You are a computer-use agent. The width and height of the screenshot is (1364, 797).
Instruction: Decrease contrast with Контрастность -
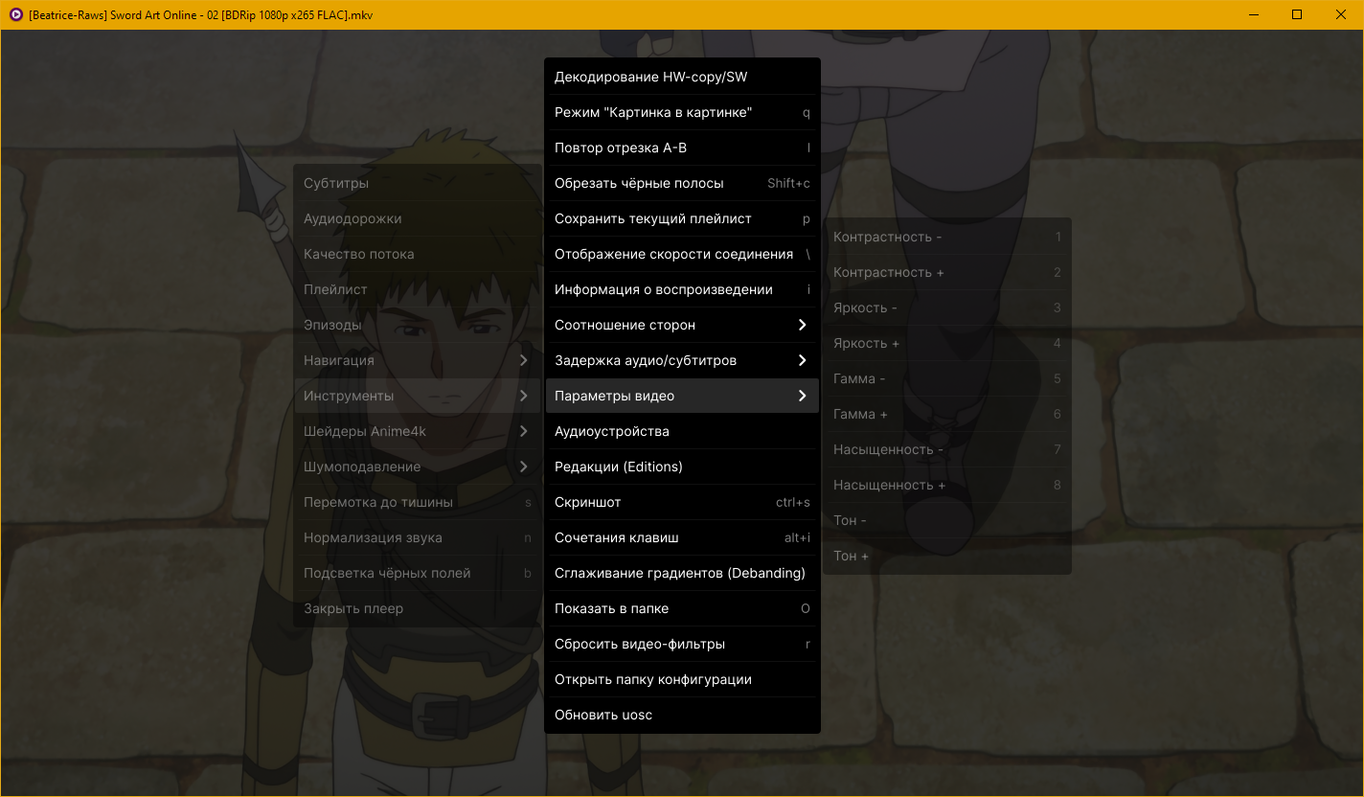coord(947,237)
